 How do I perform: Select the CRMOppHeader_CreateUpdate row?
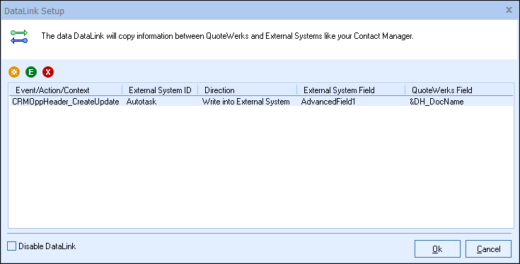tap(260, 102)
